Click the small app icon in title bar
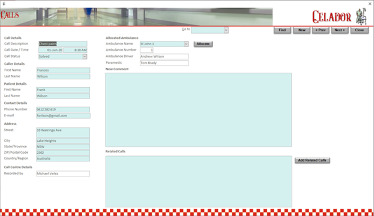Screen dimensions: 374x216 3,3
